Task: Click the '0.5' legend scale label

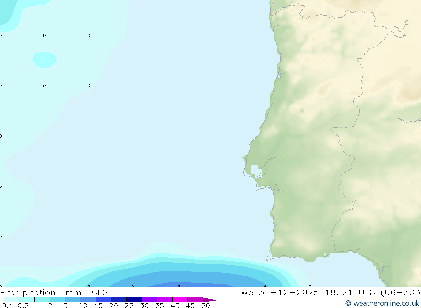Action: click(x=23, y=305)
